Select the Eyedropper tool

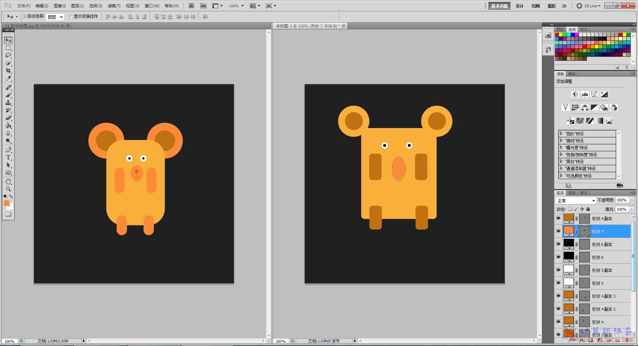(8, 79)
